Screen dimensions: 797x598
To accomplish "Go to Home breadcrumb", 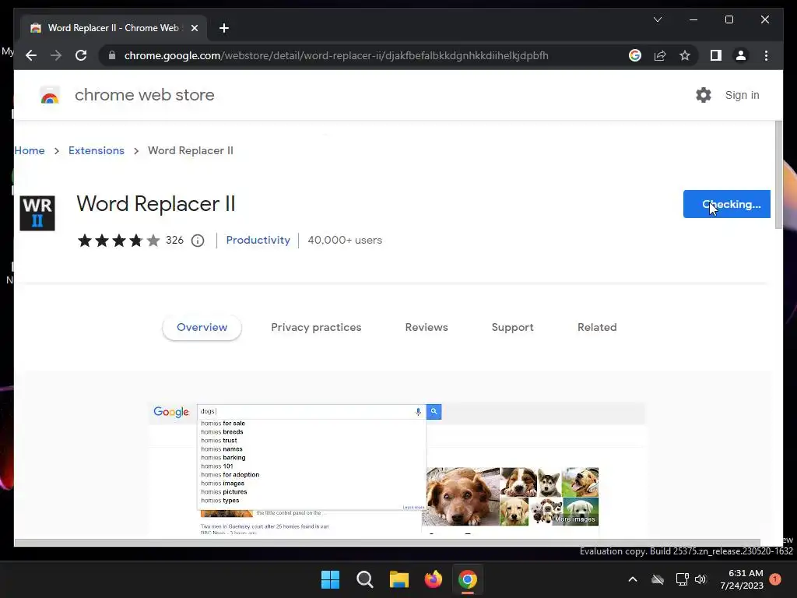I will coord(30,150).
